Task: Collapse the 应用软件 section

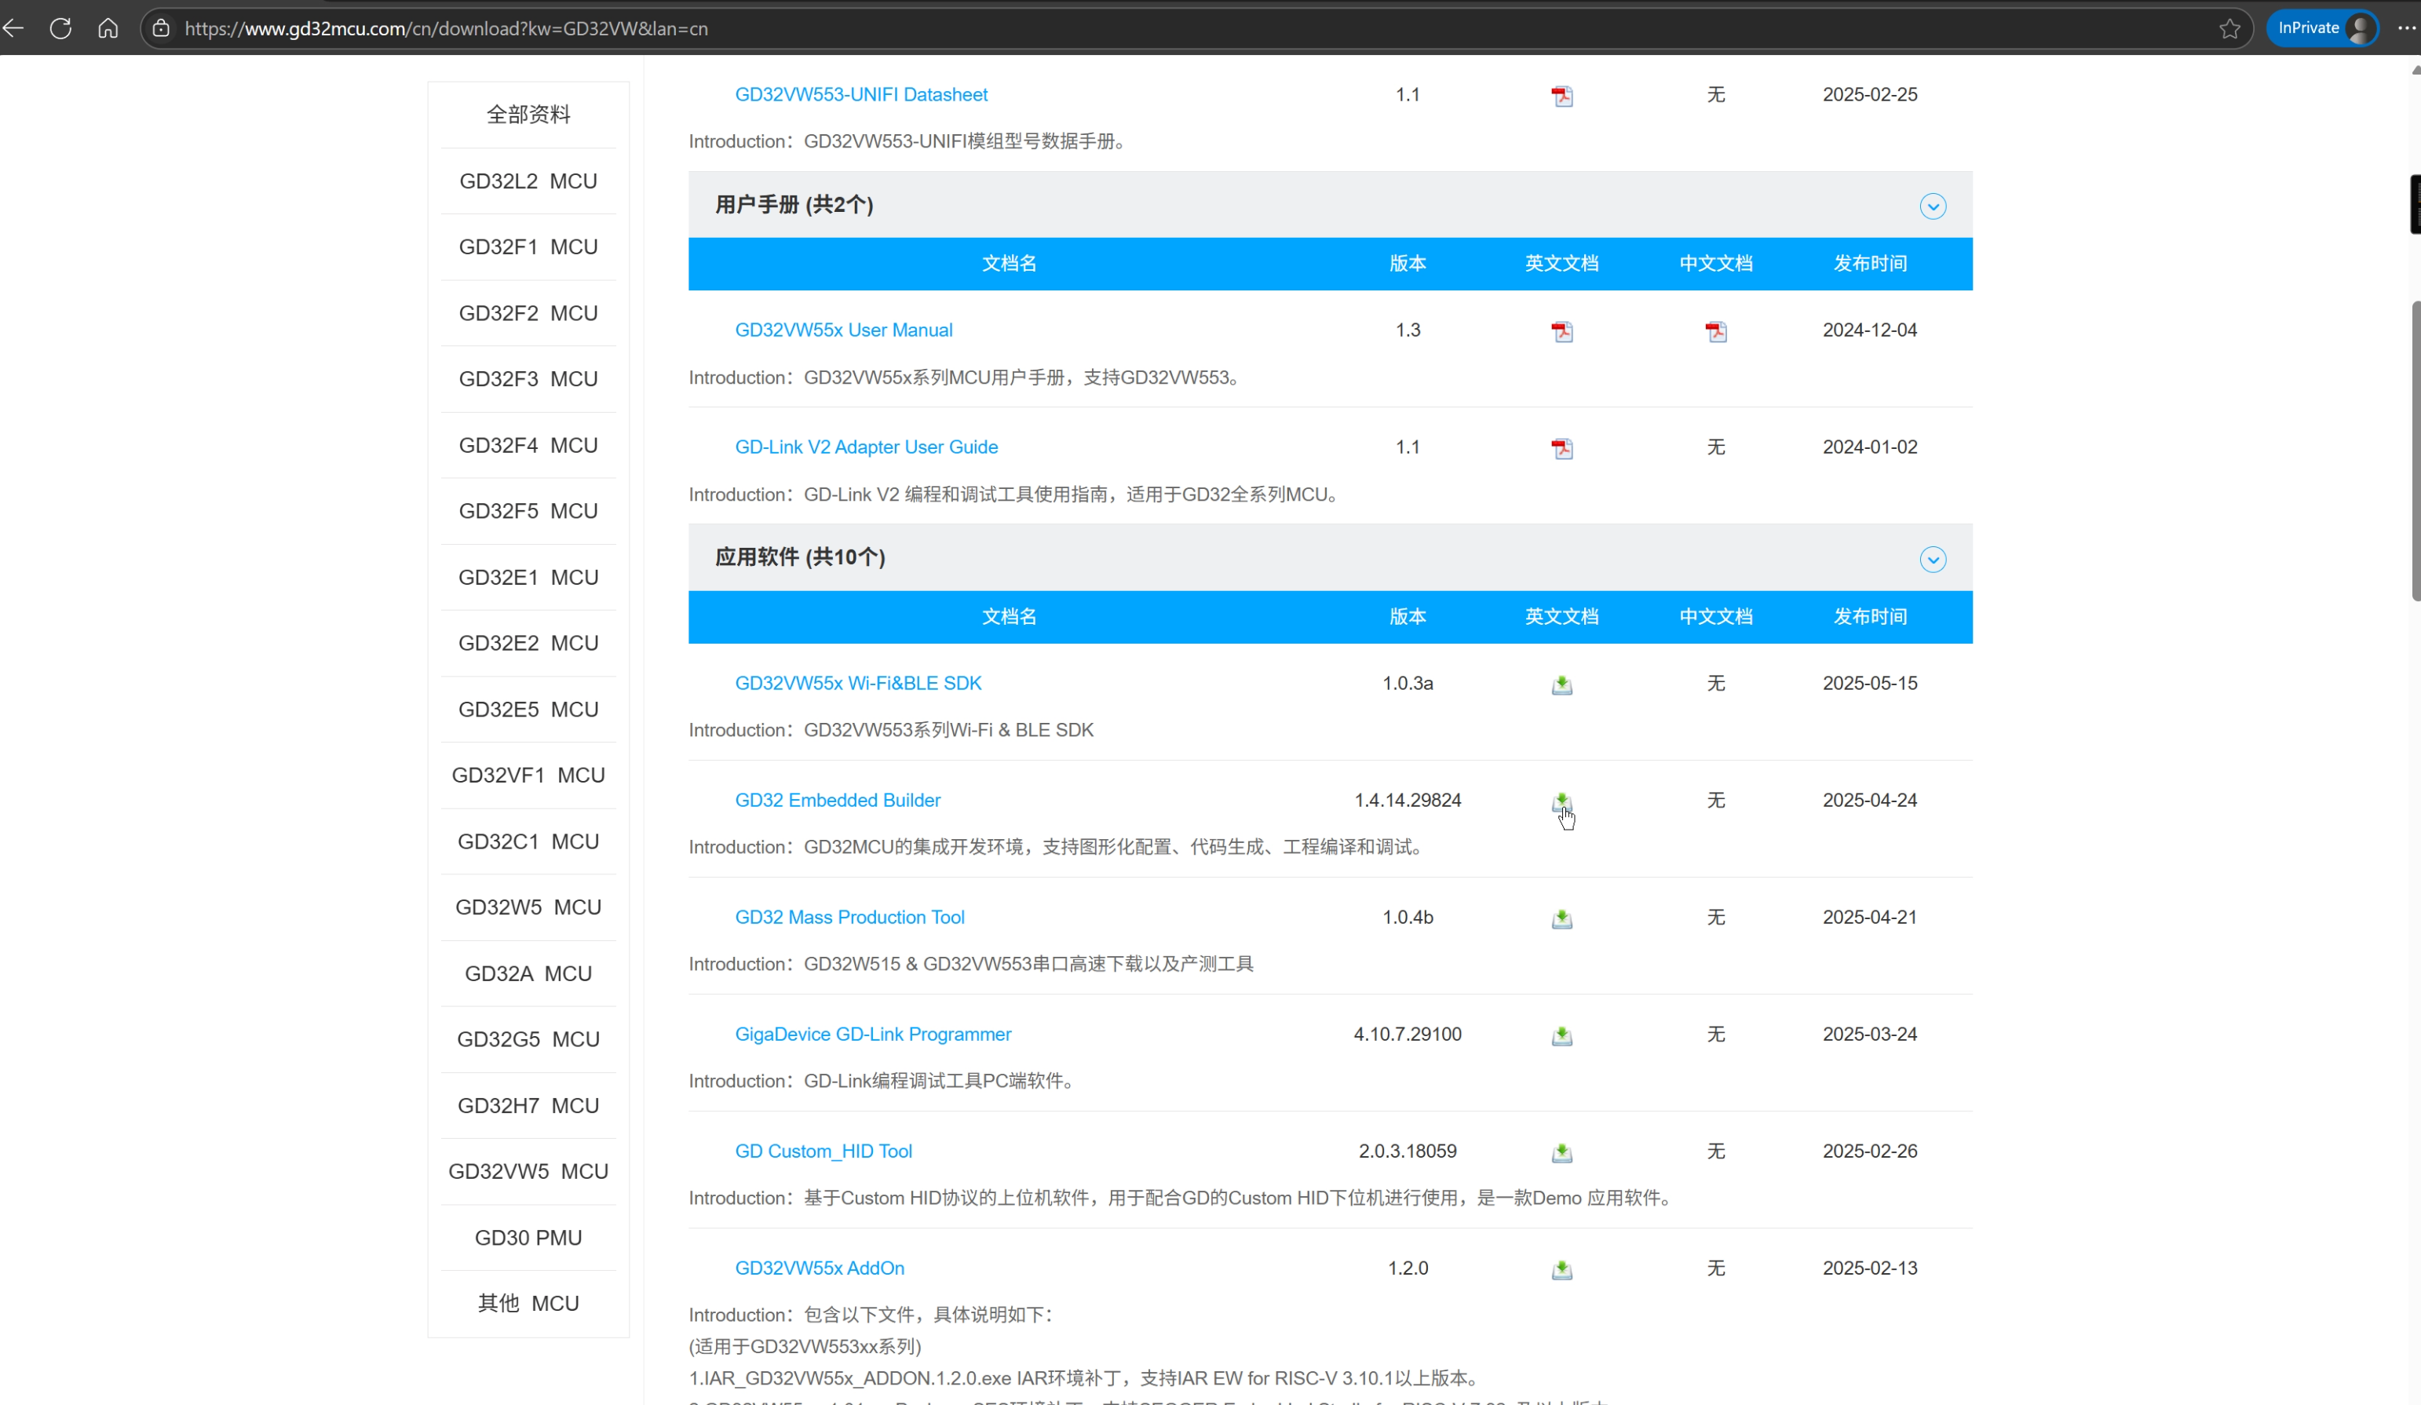Action: pos(1933,559)
